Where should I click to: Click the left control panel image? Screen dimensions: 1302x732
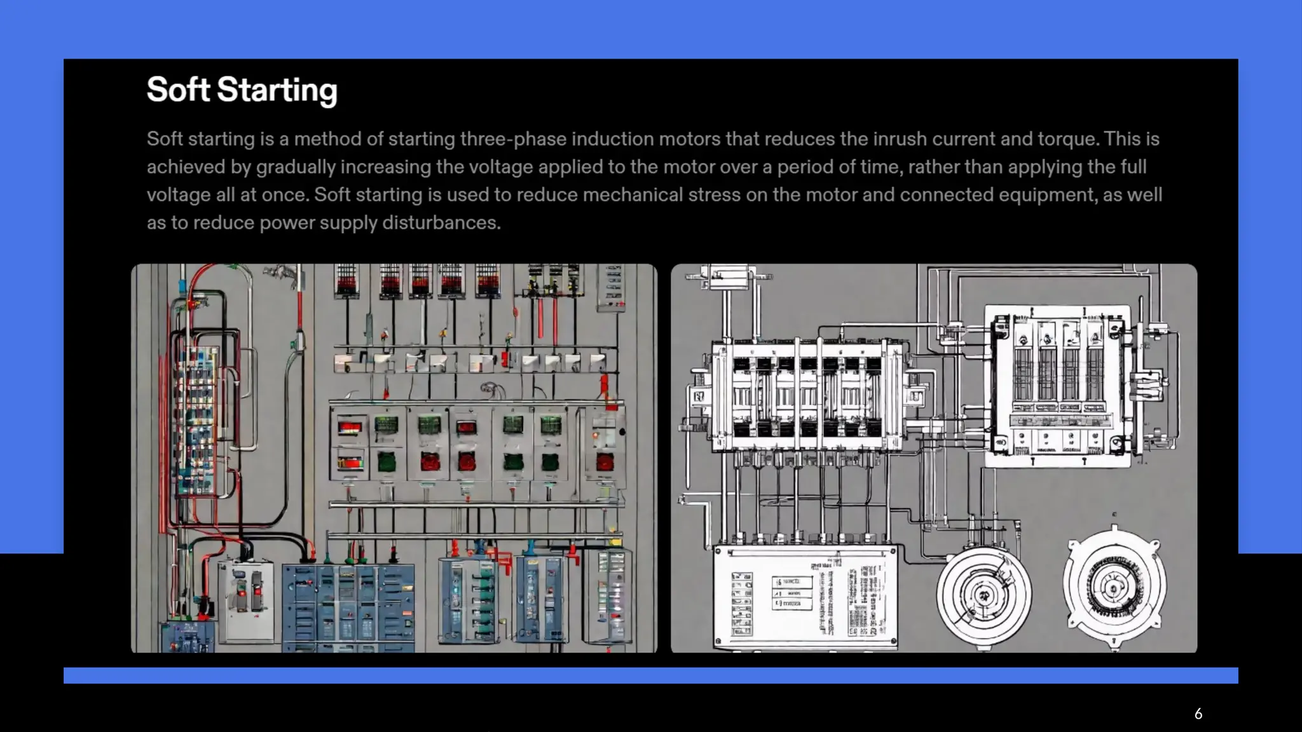pos(394,457)
